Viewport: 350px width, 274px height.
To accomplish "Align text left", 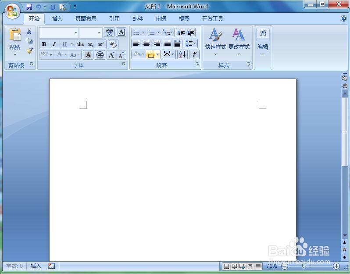I will pyautogui.click(x=136, y=43).
